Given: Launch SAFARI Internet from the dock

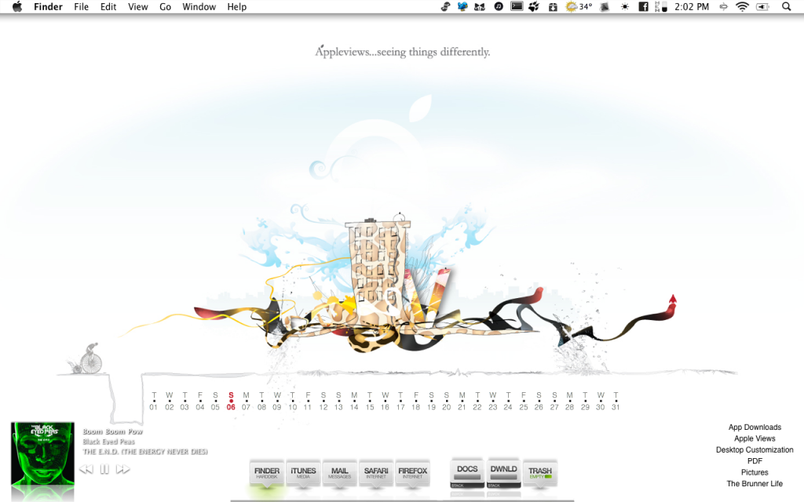Looking at the screenshot, I should [376, 473].
